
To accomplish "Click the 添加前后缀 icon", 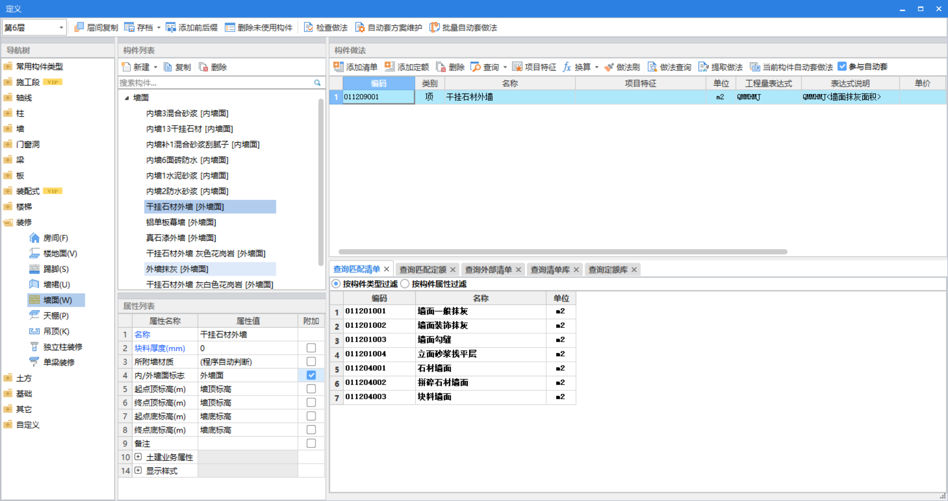I will pos(170,28).
